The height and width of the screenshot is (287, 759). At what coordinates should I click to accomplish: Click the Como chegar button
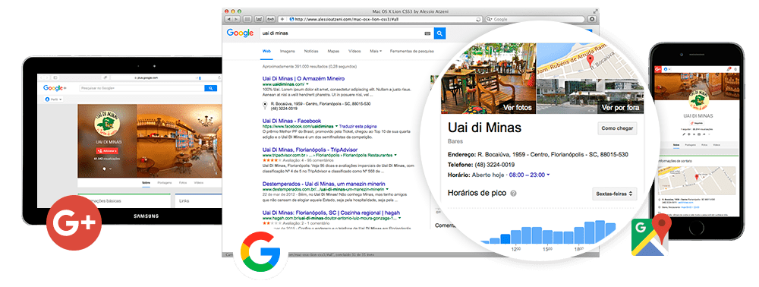[617, 128]
